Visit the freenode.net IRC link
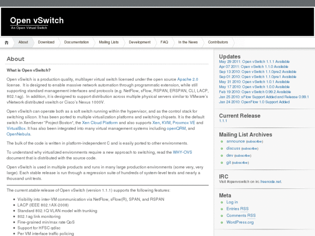Image resolution: width=315 pixels, height=236 pixels. (271, 181)
